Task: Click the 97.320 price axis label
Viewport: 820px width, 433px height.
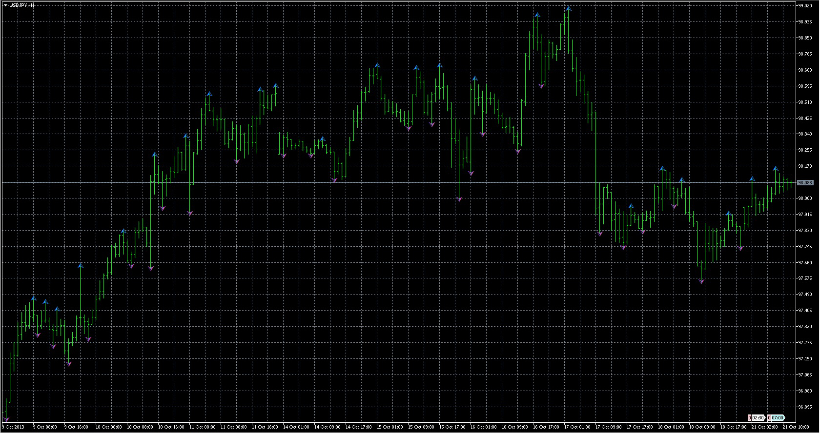Action: tap(804, 327)
